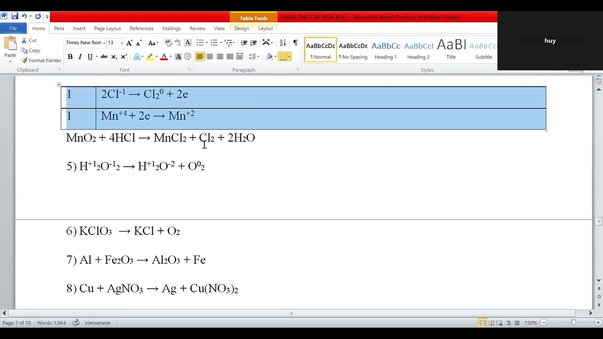Screen dimensions: 603x339
Task: Grow the font size
Action: point(130,43)
